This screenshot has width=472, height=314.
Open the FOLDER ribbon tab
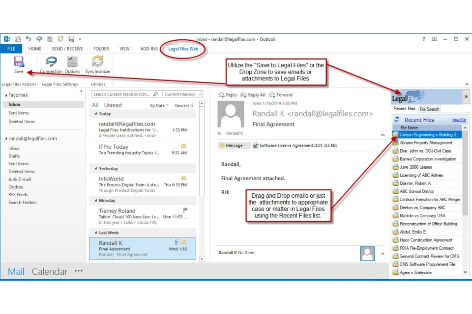101,49
